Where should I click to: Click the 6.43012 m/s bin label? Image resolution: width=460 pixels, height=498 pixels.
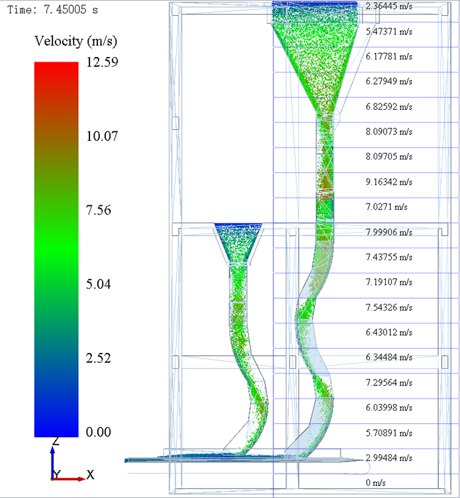click(x=389, y=332)
